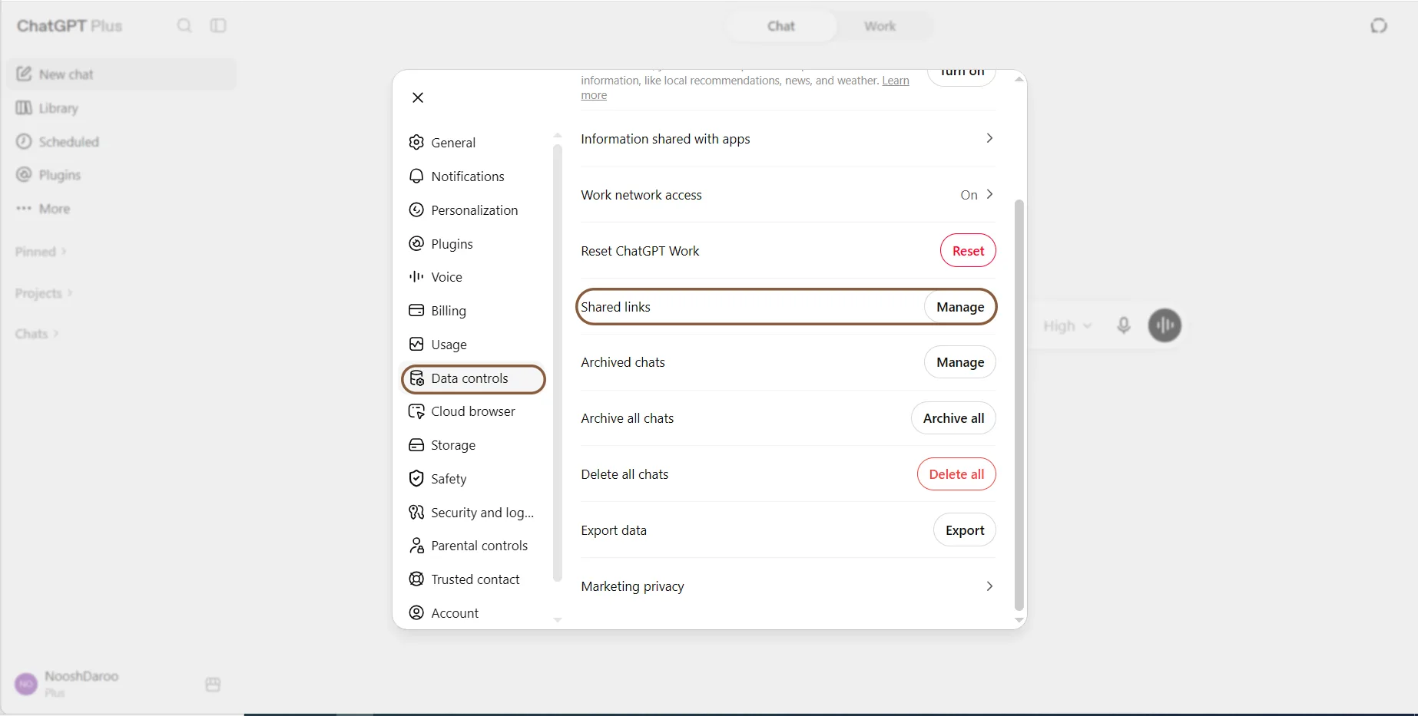1418x716 pixels.
Task: Click the 'Archive all chats' label
Action: click(627, 418)
